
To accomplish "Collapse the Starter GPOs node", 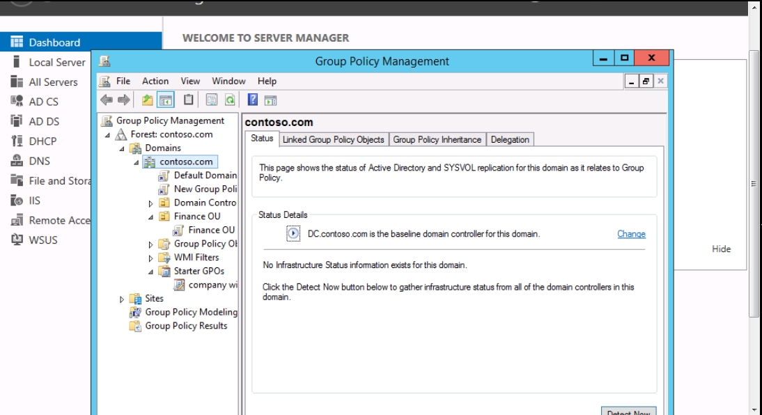I will click(150, 272).
